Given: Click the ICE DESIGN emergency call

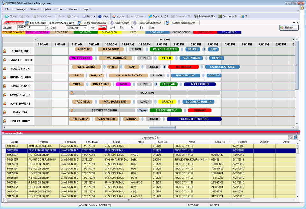Looking at the screenshot, I should tap(184, 67).
